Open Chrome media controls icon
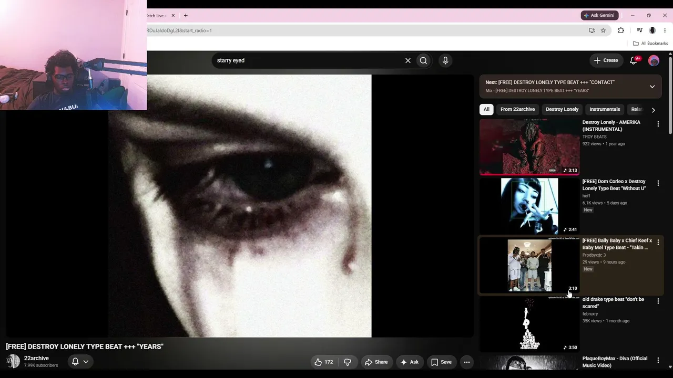Viewport: 673px width, 378px height. point(639,30)
